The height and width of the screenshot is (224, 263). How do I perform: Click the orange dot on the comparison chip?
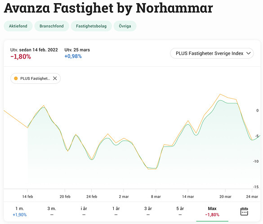click(x=16, y=78)
